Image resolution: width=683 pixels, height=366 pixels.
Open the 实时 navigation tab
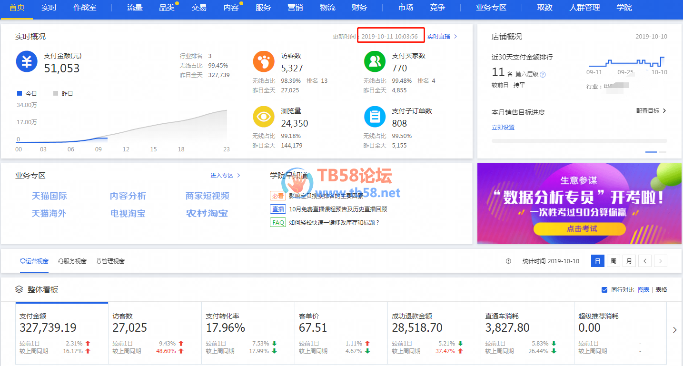click(x=49, y=8)
